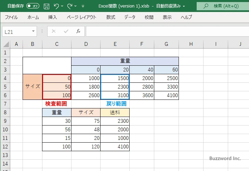
Task: Select the cell containing 1800
Action: (x=86, y=87)
